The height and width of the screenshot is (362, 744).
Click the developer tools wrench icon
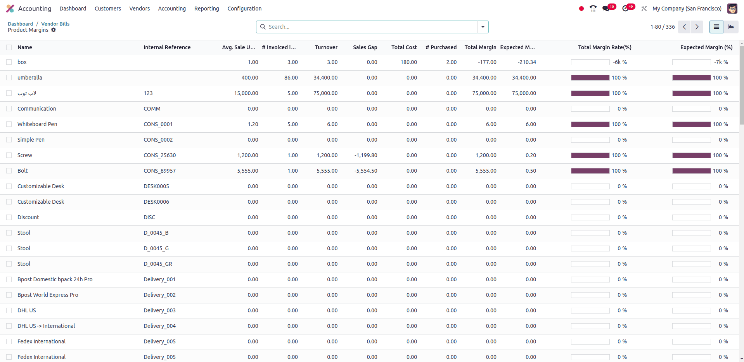pos(644,9)
